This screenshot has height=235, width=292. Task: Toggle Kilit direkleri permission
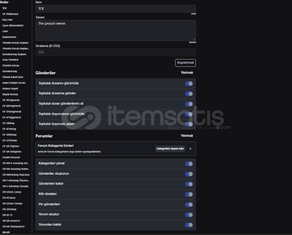[x=189, y=194]
